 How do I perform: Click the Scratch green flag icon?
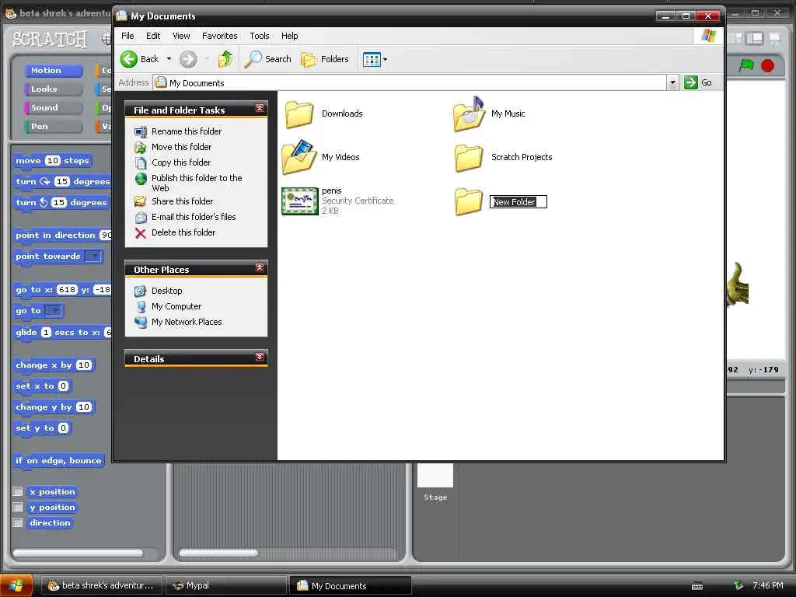746,65
